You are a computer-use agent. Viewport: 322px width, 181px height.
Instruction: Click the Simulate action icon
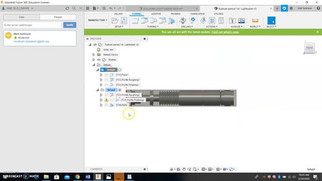(x=203, y=21)
